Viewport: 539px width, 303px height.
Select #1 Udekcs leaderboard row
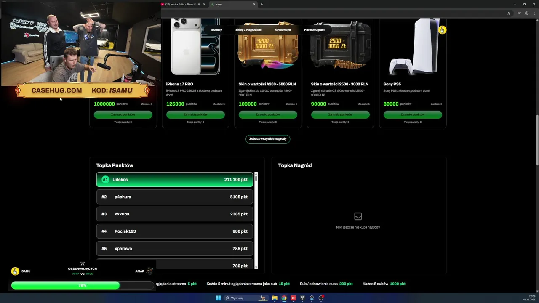174,179
